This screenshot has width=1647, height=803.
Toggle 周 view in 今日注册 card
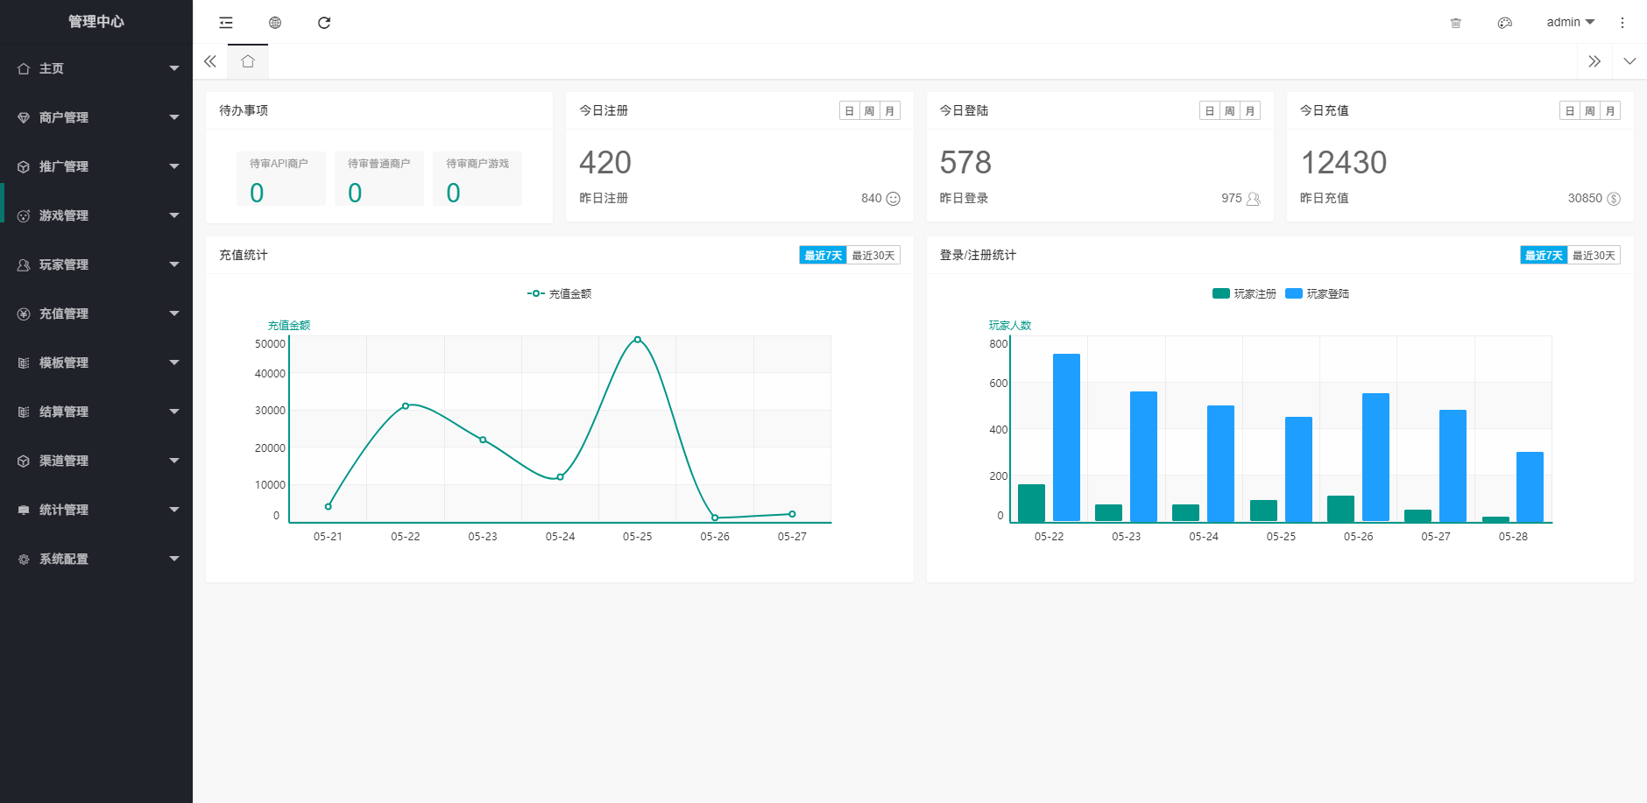click(x=869, y=111)
